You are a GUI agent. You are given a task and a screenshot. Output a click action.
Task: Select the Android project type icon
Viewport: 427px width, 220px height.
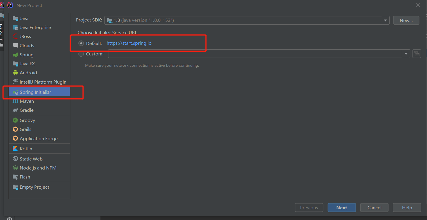[x=15, y=73]
